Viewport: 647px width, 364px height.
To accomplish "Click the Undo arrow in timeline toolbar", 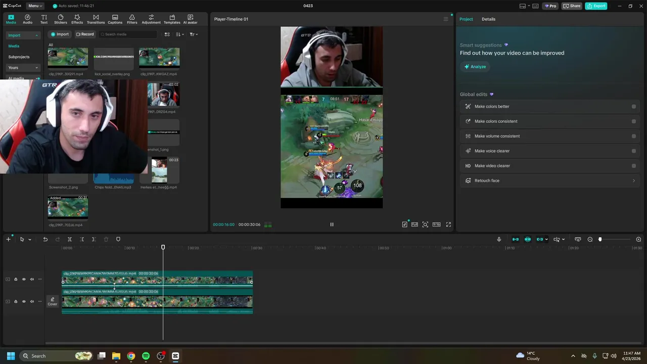I will 45,239.
